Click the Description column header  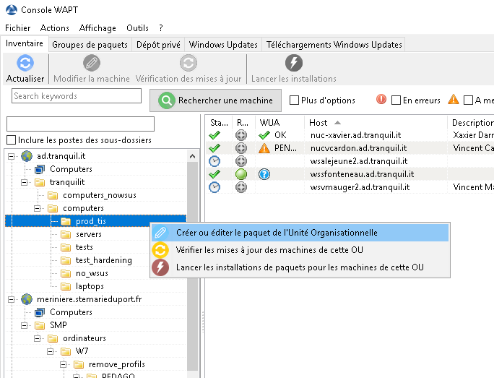[471, 123]
